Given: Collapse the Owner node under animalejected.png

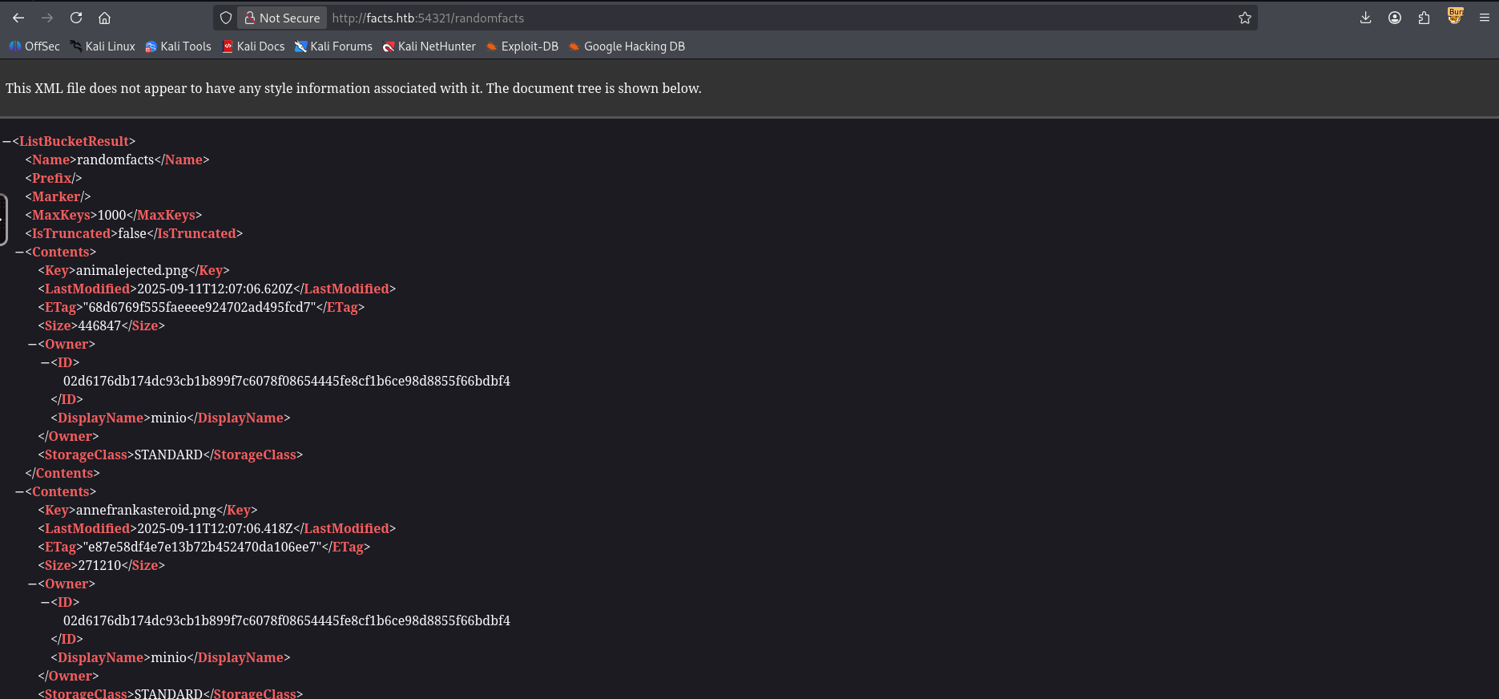Looking at the screenshot, I should click(x=32, y=344).
